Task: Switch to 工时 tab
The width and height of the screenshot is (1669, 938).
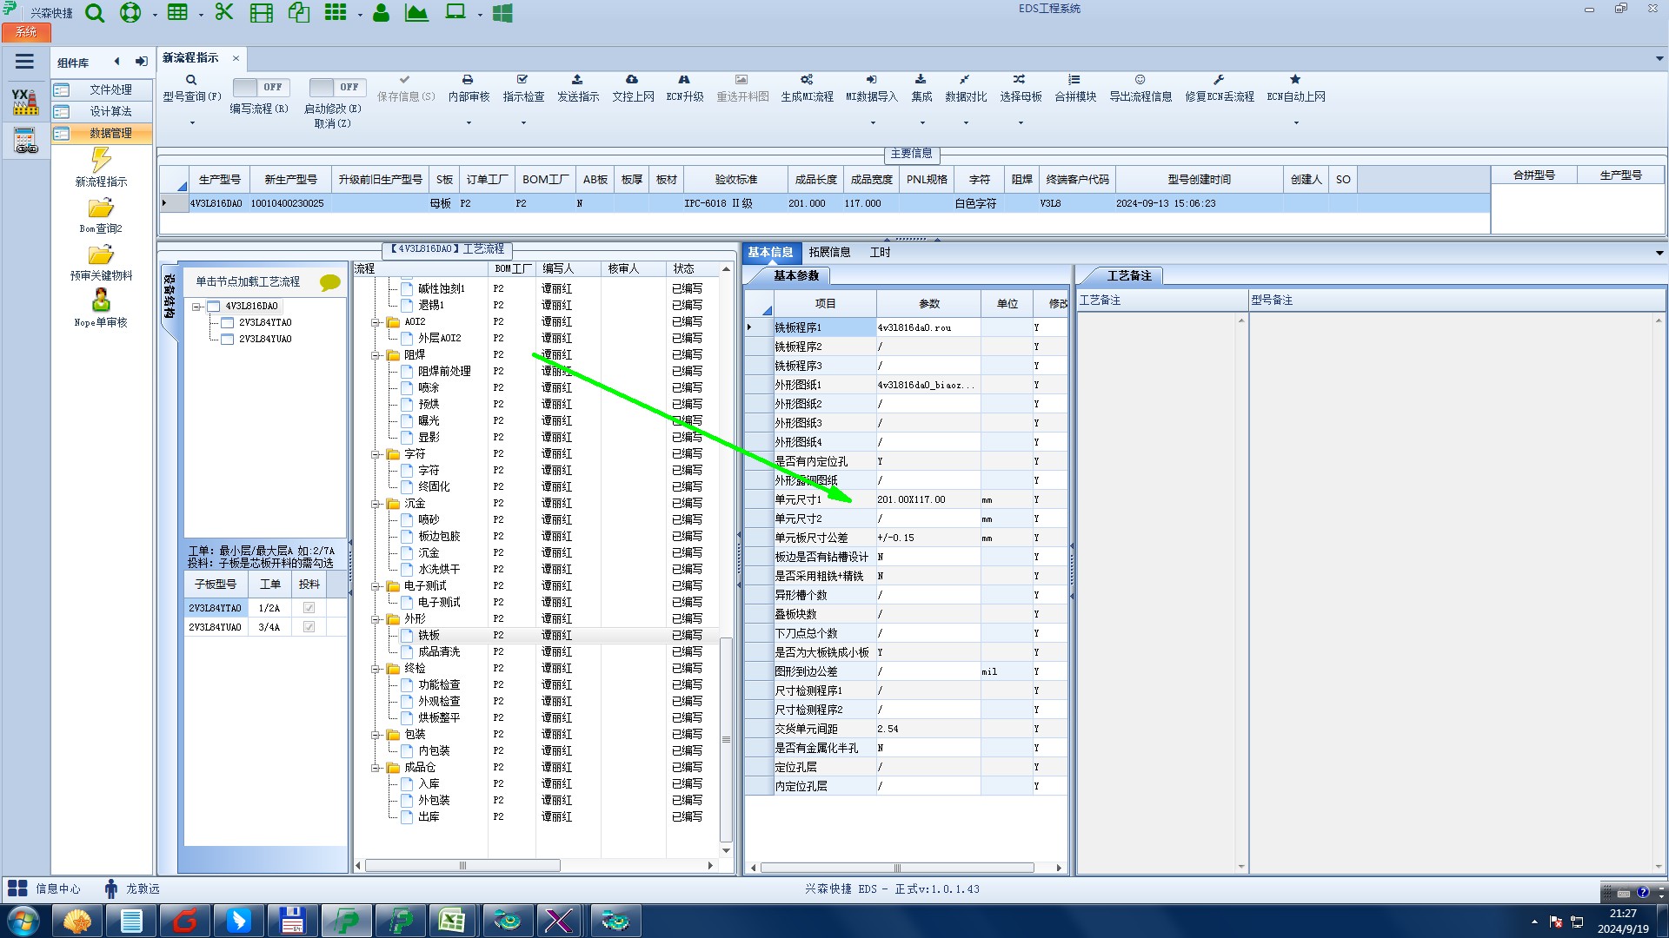Action: click(880, 253)
